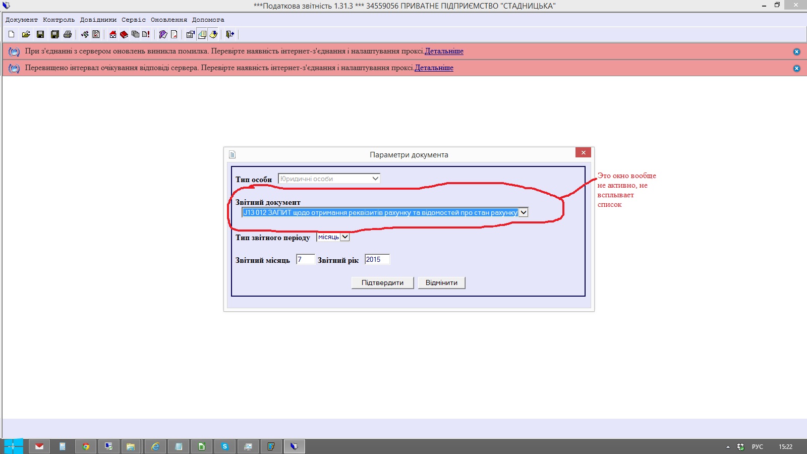Click the document with blue arrow icon
Viewport: 807px width, 454px height.
tap(190, 34)
